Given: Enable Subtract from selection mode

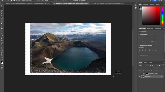Looking at the screenshot, I should (16, 1).
